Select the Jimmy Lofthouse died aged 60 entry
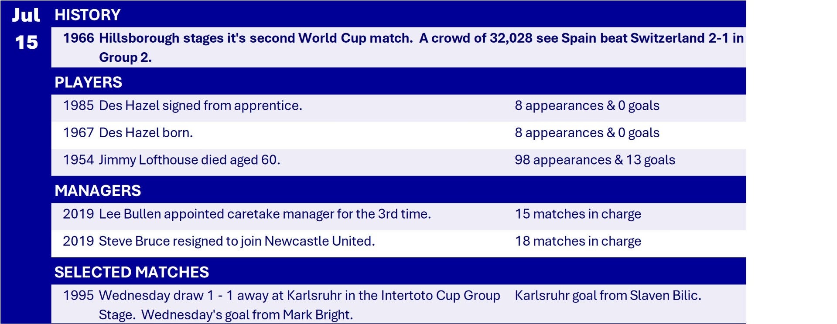Viewport: 837px width, 324px height. 189,160
